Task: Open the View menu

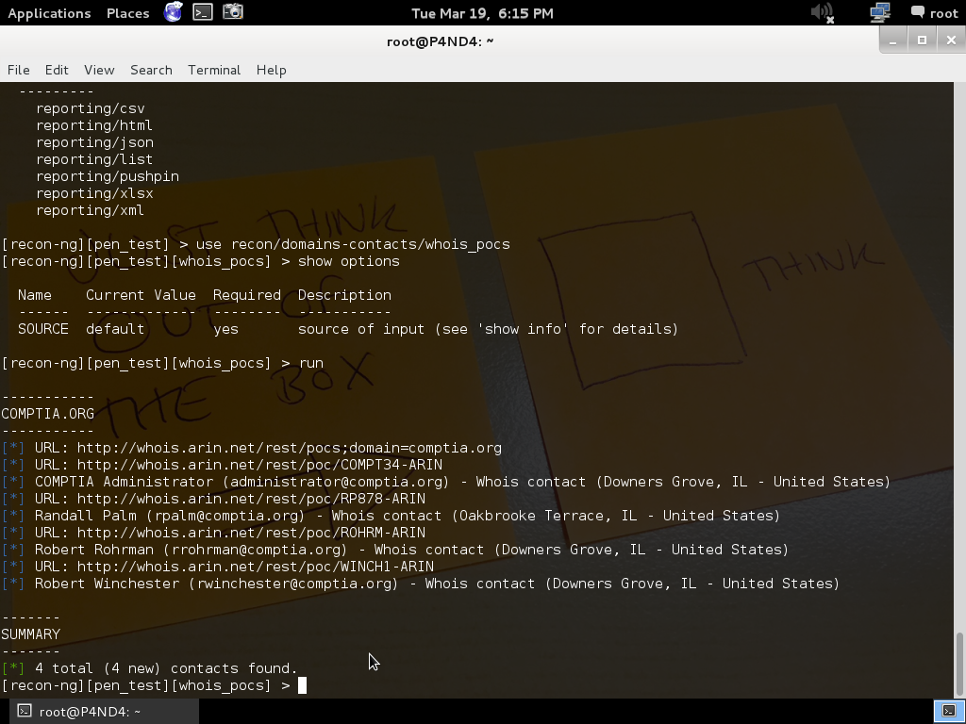Action: [99, 70]
